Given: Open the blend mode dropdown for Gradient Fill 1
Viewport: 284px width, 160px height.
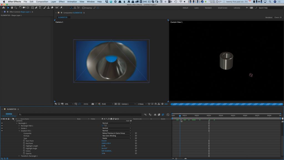Looking at the screenshot, I should [x=116, y=131].
